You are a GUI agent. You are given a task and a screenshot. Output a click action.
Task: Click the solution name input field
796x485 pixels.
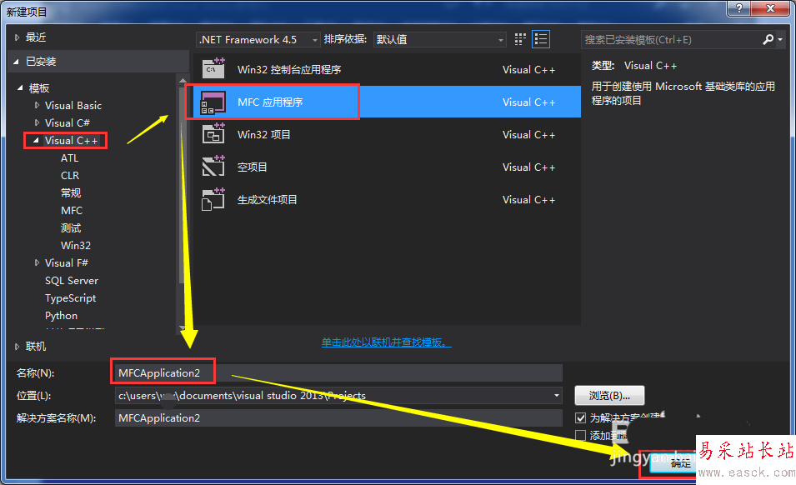pos(338,418)
